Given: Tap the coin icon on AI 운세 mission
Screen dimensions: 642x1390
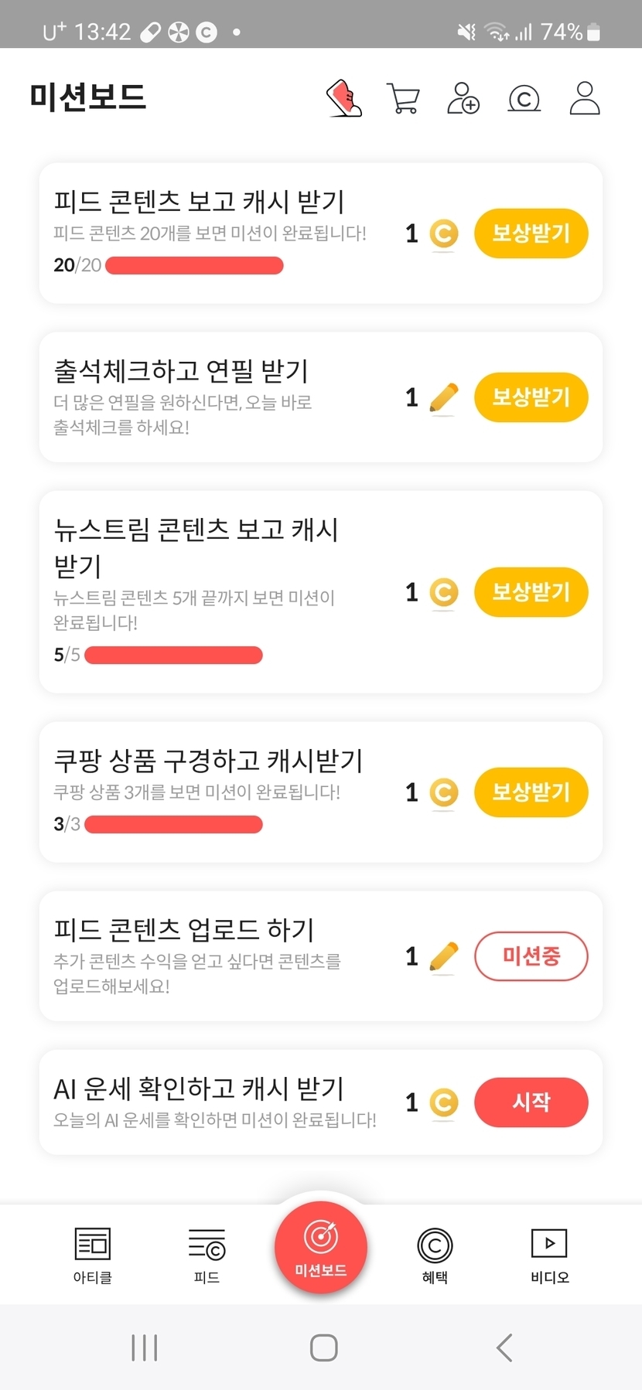Looking at the screenshot, I should (443, 1102).
